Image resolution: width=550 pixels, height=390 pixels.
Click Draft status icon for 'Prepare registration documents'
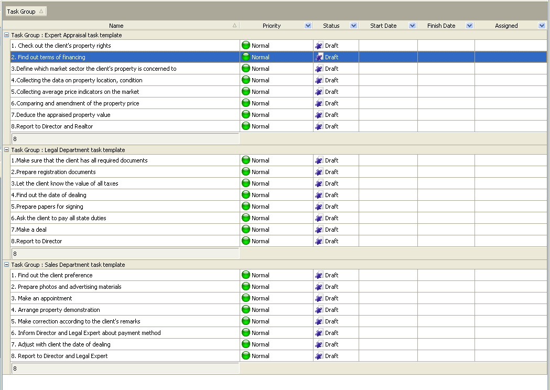click(319, 172)
